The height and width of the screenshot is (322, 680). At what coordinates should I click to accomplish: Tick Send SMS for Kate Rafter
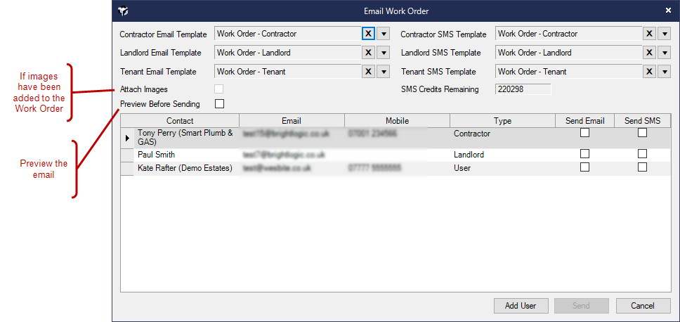pos(642,167)
